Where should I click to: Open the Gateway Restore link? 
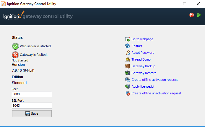tap(144, 73)
